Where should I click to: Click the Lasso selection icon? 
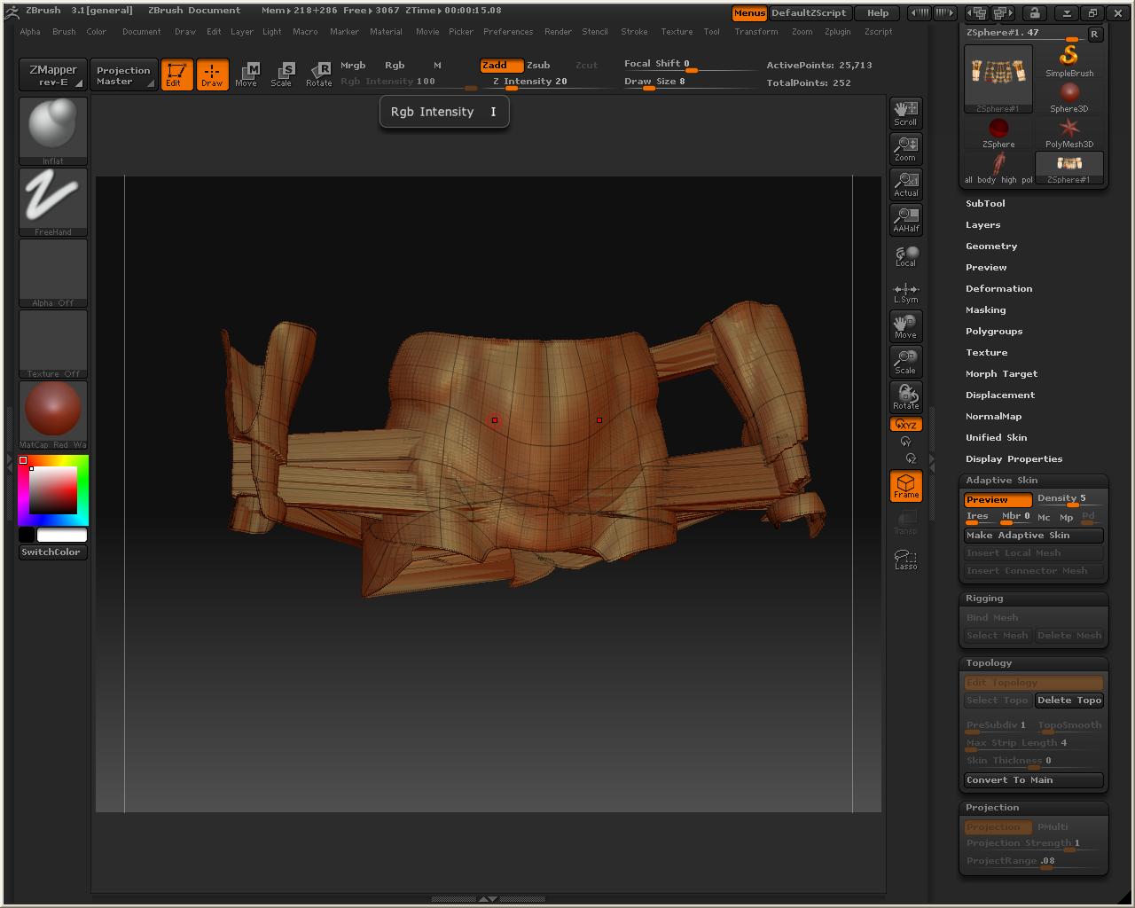(x=905, y=559)
